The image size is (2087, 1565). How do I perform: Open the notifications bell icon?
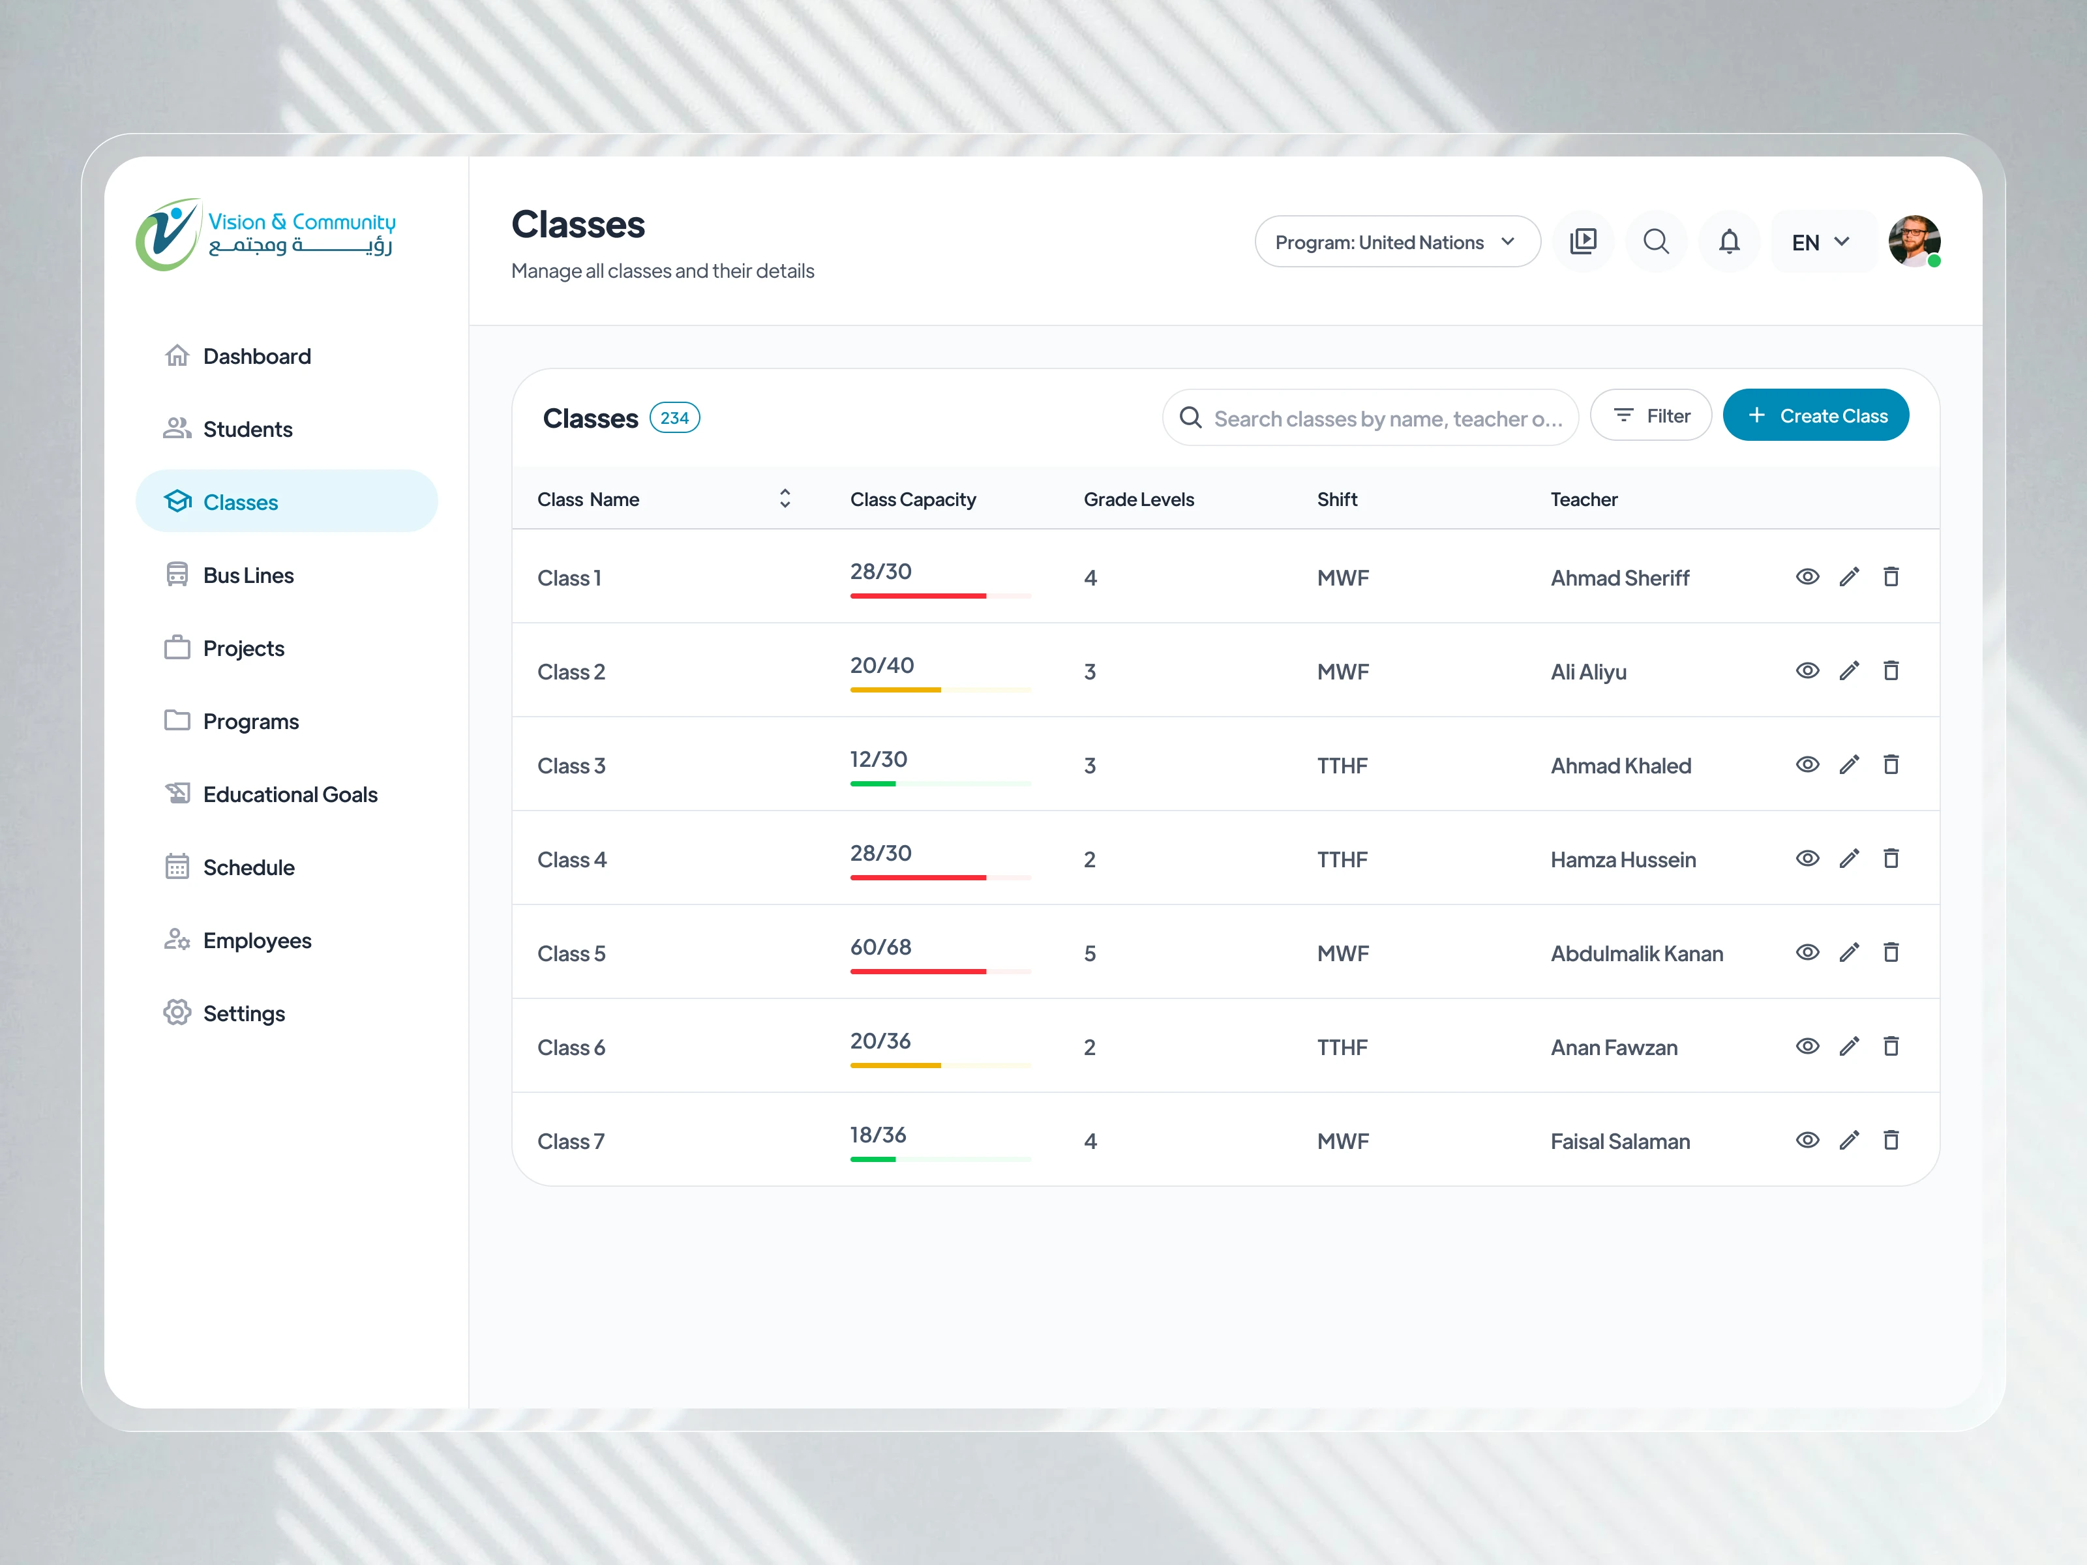(1728, 243)
